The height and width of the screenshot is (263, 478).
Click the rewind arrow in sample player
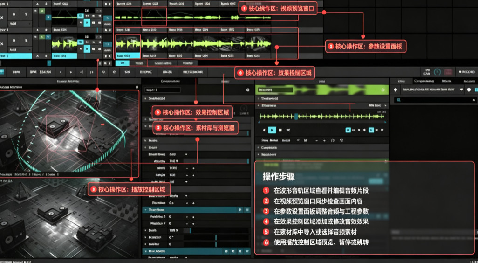pos(264,130)
